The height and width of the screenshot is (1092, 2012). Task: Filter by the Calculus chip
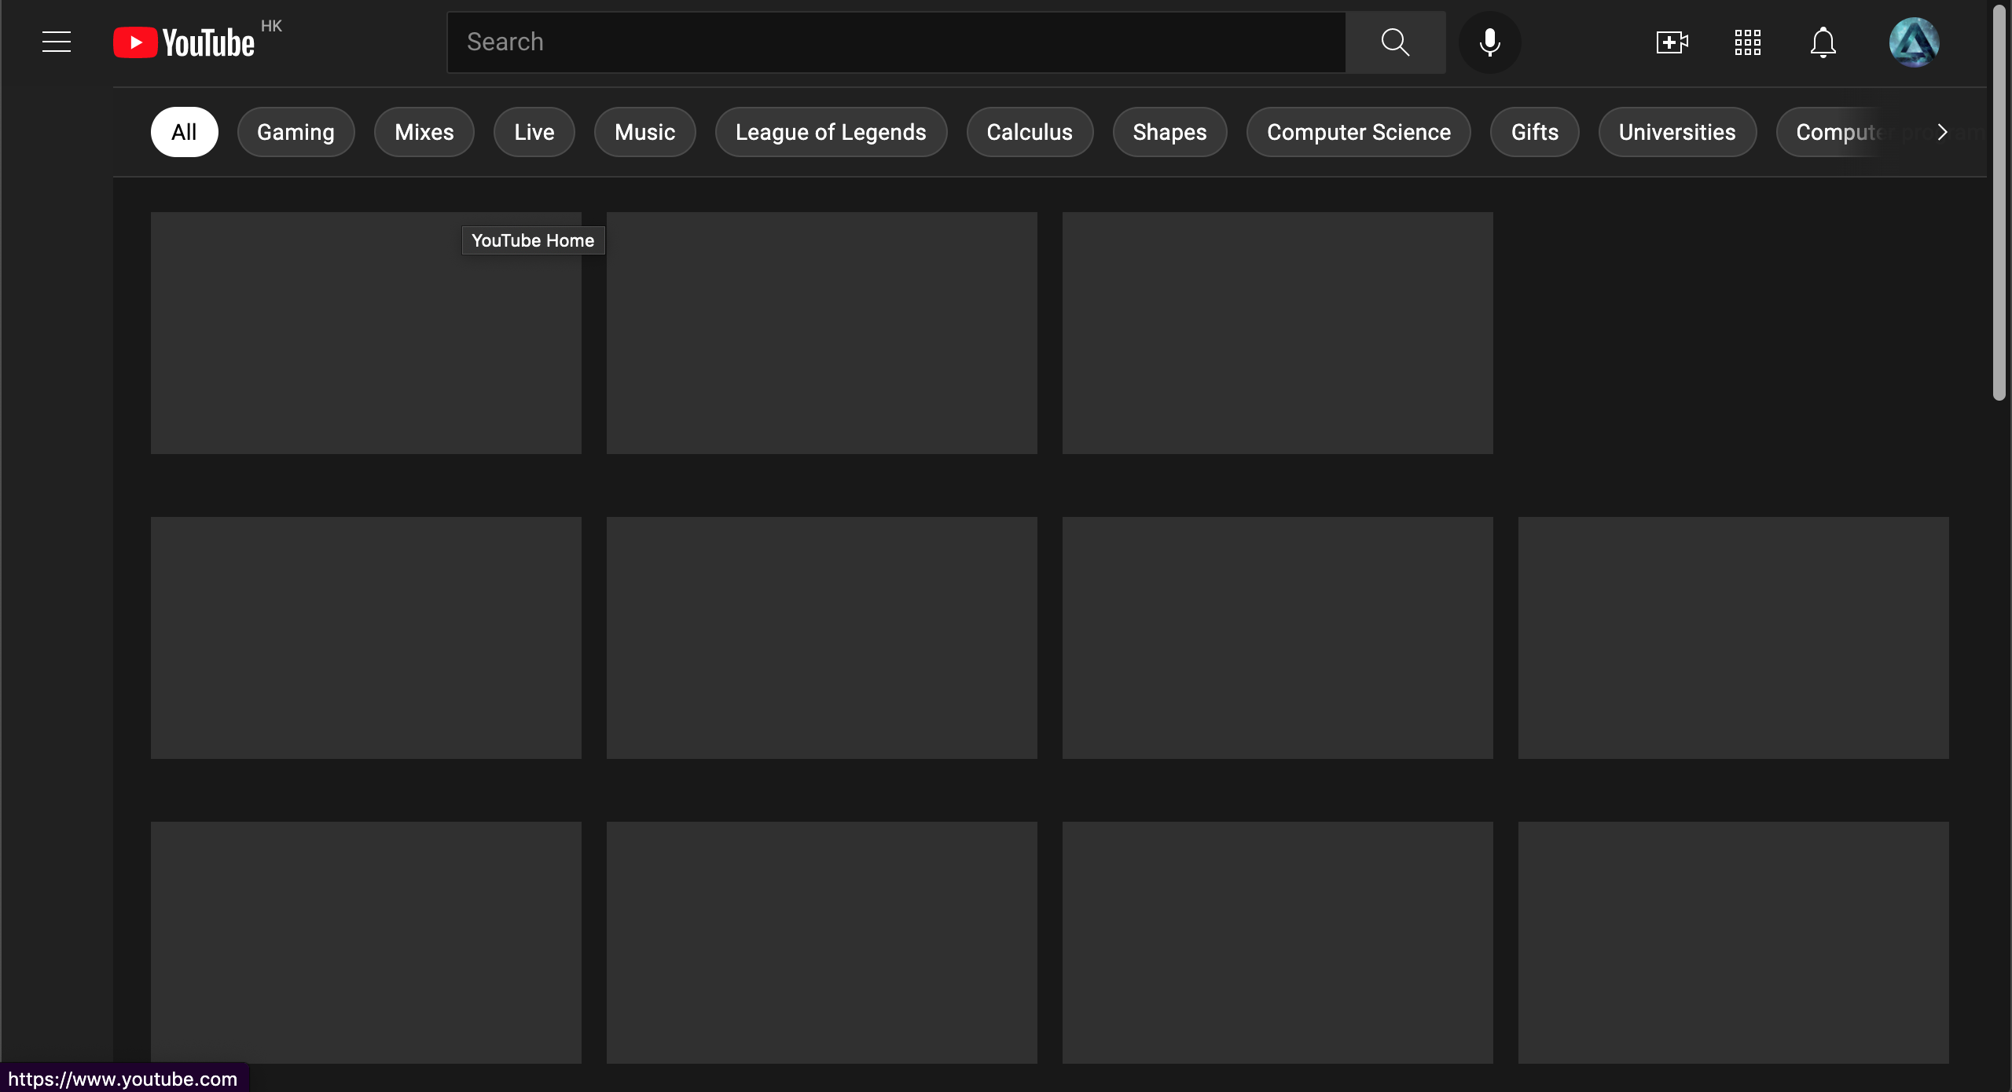click(1030, 132)
